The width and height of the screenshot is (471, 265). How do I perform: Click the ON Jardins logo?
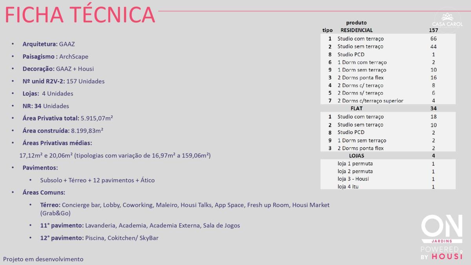pos(436,230)
